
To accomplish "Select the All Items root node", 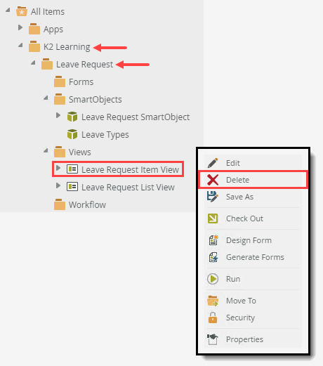I will click(x=48, y=11).
